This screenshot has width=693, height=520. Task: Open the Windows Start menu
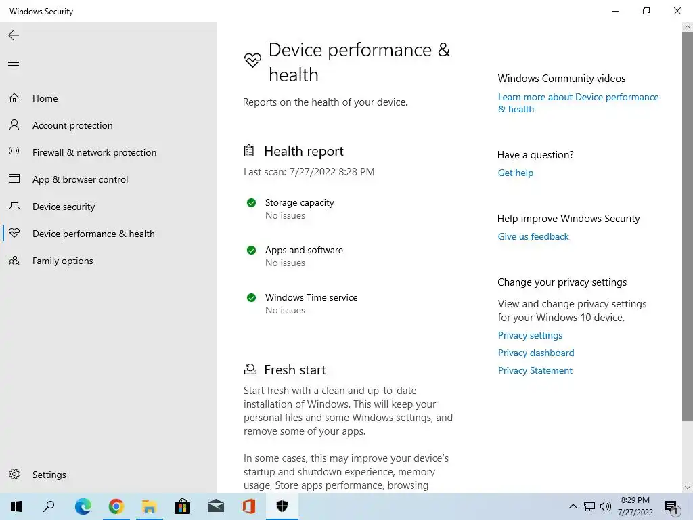[16, 506]
